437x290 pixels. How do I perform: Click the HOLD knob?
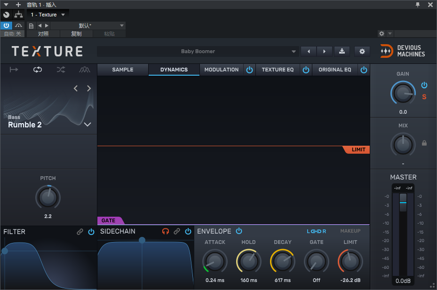pyautogui.click(x=248, y=262)
